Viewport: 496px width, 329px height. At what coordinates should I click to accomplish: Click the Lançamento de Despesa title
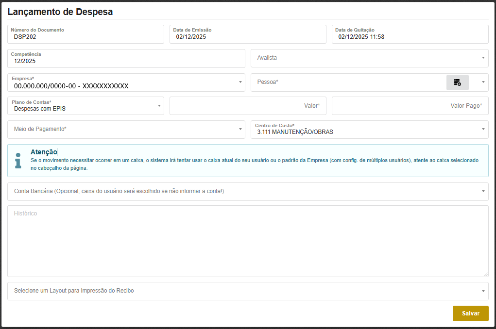tap(60, 12)
